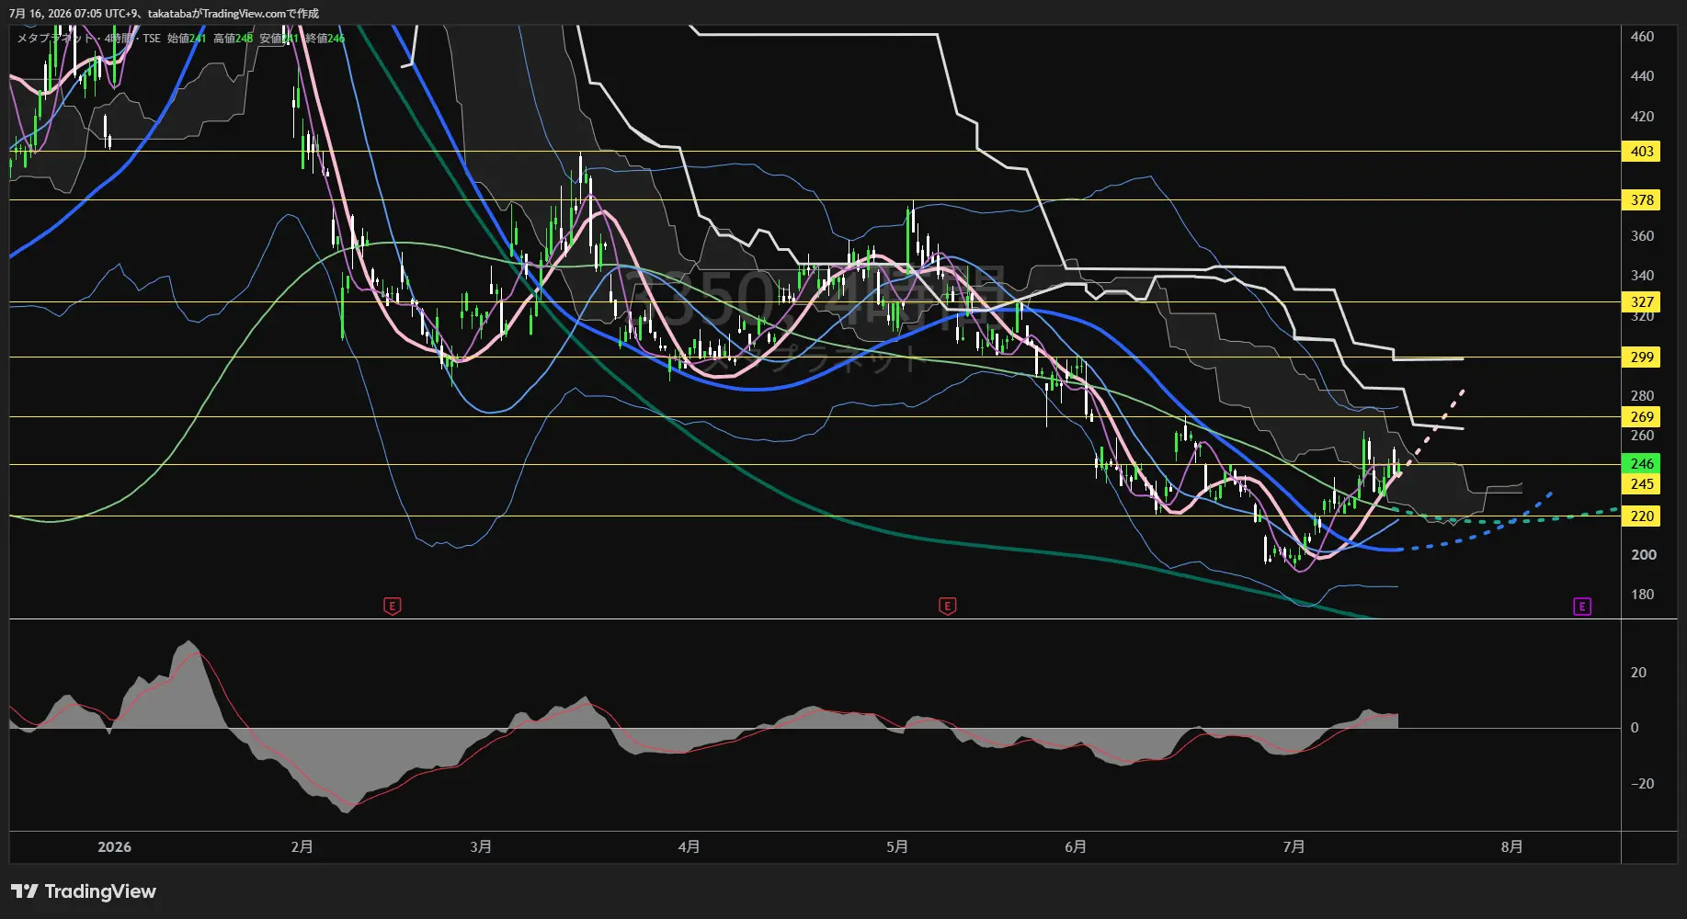Screen dimensions: 1687x919
Task: Select the 378 yellow price label
Action: pyautogui.click(x=1642, y=200)
